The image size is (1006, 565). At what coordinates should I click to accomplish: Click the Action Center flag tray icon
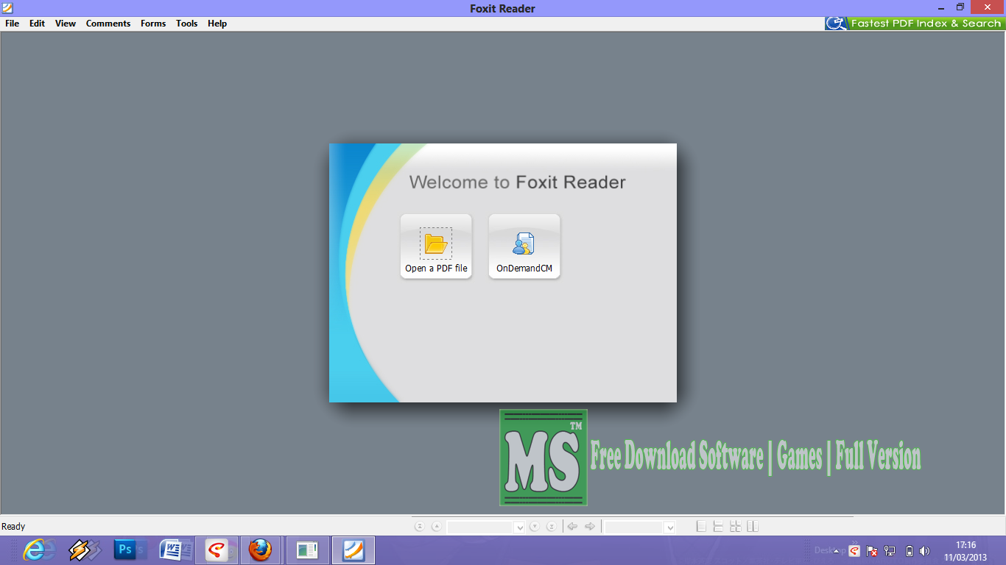click(x=872, y=550)
